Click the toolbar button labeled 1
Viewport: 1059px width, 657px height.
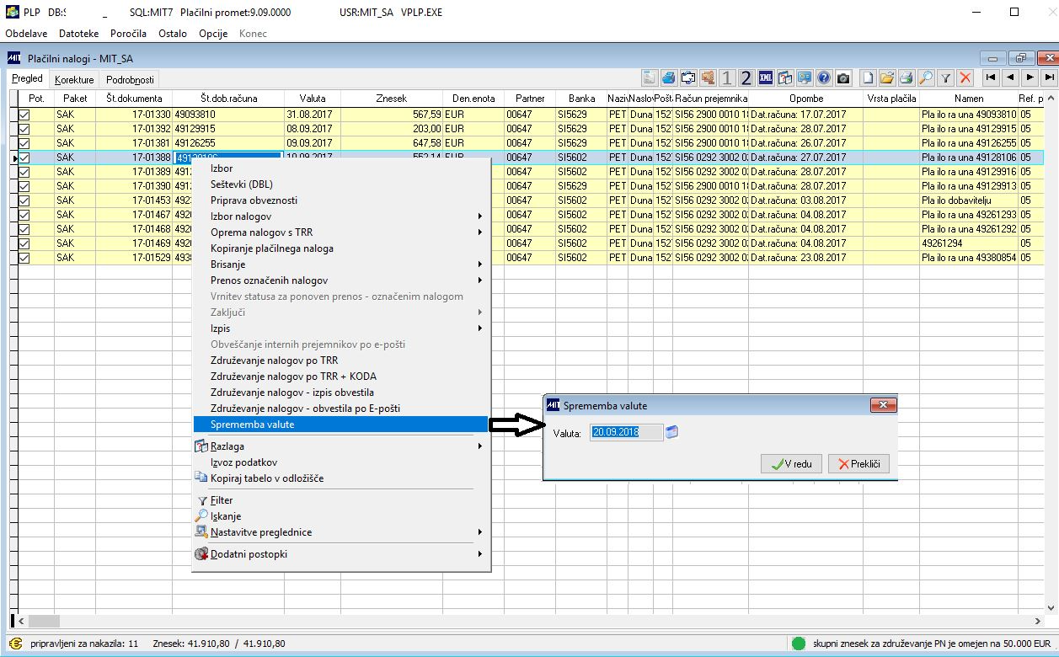727,77
